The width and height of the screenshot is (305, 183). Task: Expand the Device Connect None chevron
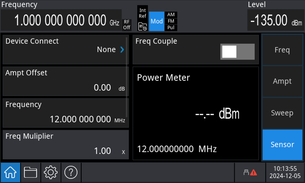[122, 49]
